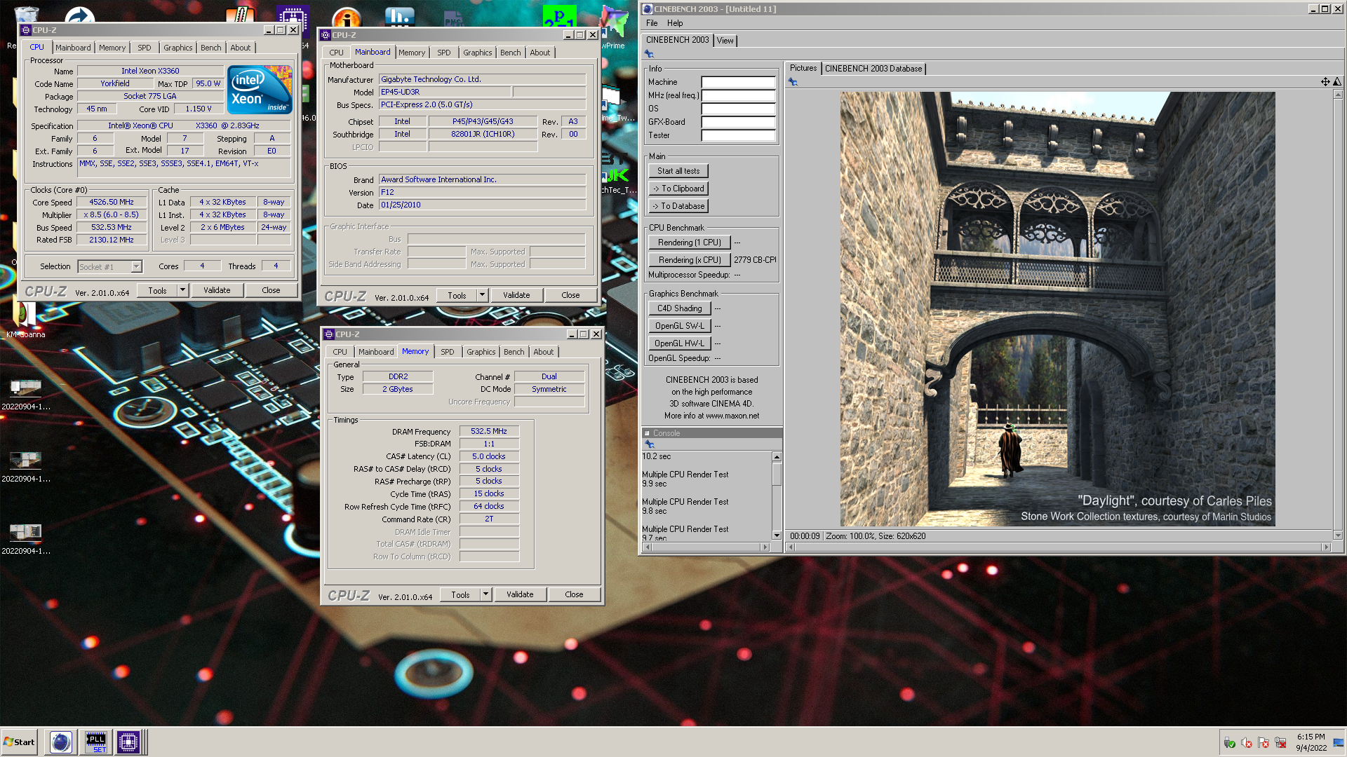Click Validate in CPU-Z CPU window
Viewport: 1347px width, 757px height.
pyautogui.click(x=217, y=290)
